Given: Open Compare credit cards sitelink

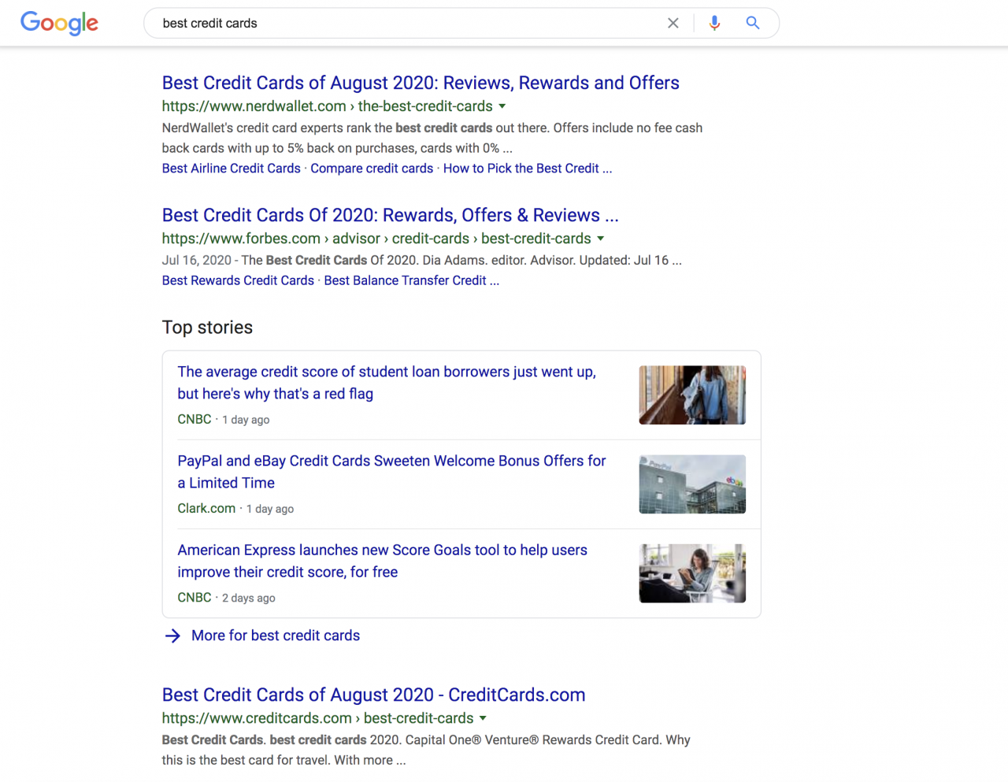Looking at the screenshot, I should pyautogui.click(x=372, y=169).
